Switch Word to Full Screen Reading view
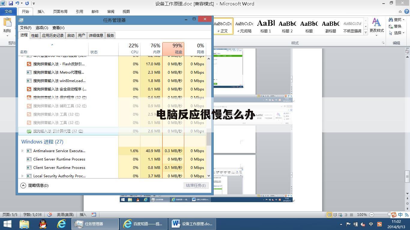This screenshot has height=230, width=410. pos(335,215)
